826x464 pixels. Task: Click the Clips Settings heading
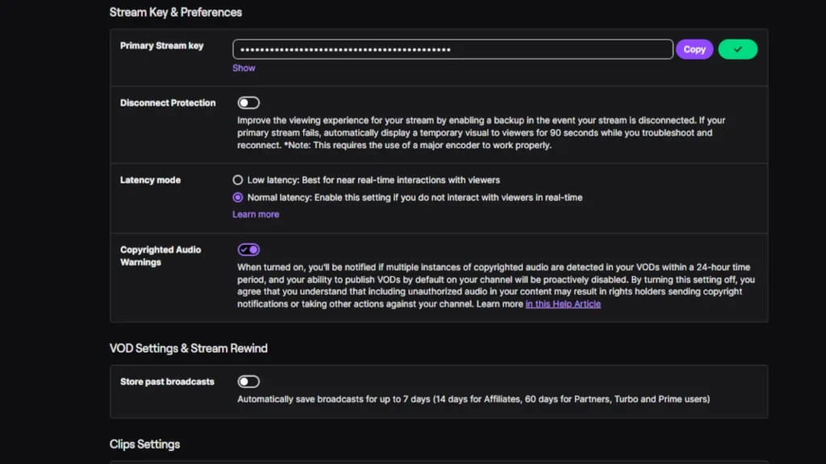click(144, 444)
